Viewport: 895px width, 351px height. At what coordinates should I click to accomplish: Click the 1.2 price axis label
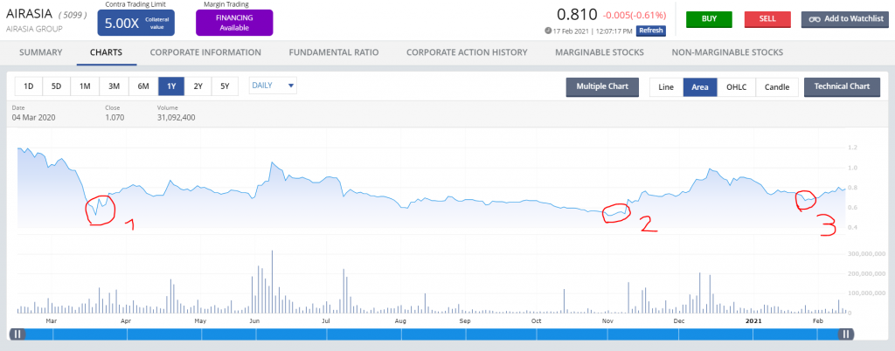(x=853, y=148)
